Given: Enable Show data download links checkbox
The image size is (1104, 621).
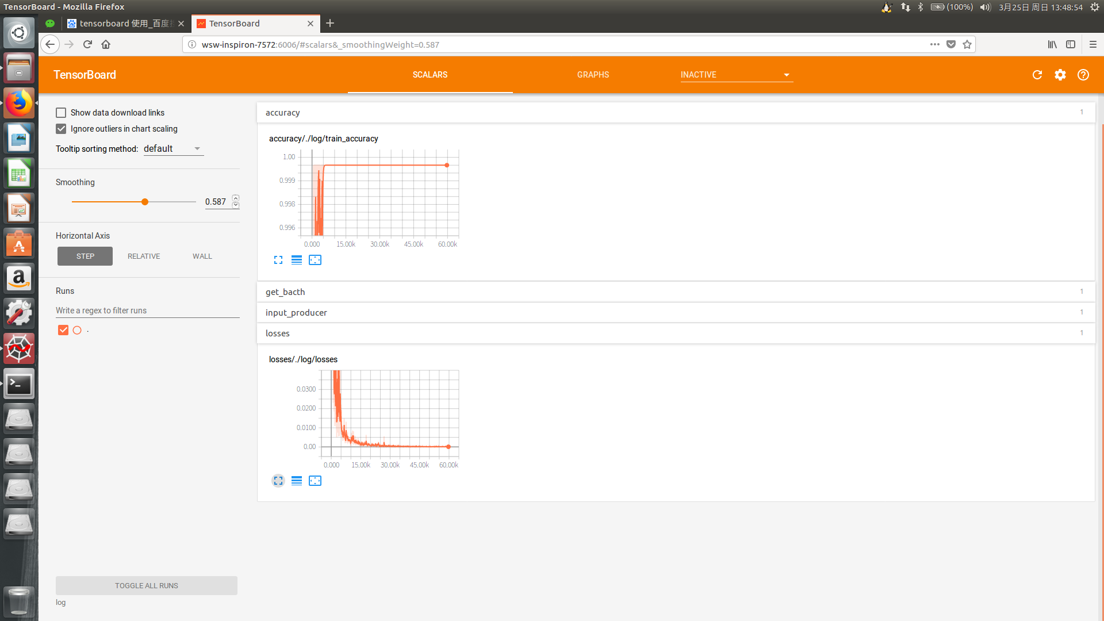Looking at the screenshot, I should tap(61, 113).
